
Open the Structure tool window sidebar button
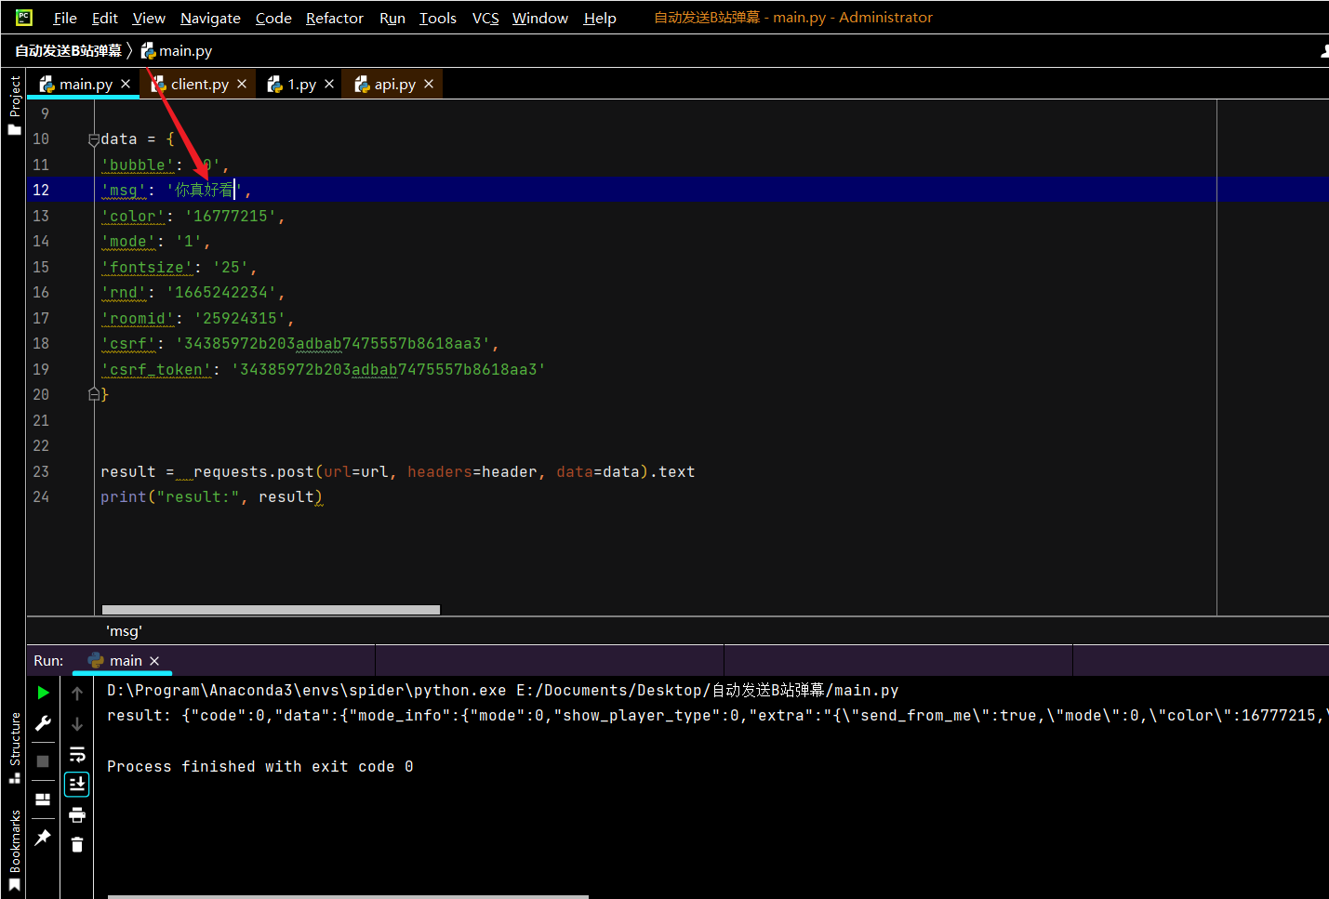click(14, 747)
